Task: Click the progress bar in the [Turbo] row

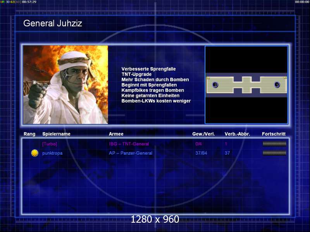Action: coord(274,144)
